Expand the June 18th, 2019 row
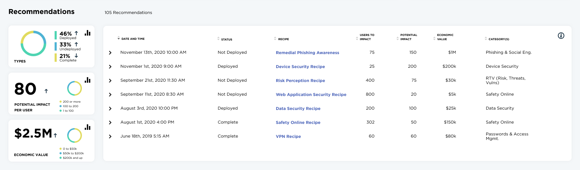 click(110, 136)
